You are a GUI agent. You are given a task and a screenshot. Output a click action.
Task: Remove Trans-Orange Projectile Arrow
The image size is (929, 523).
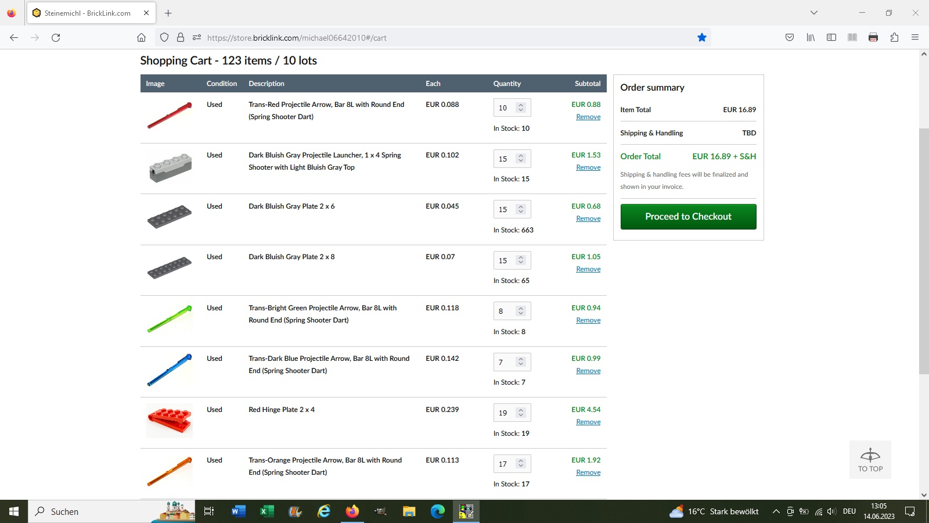pos(588,472)
